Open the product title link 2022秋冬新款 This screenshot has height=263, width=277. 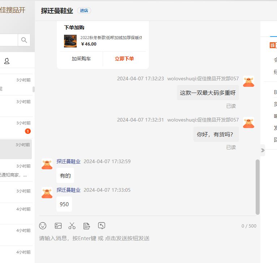(x=111, y=38)
